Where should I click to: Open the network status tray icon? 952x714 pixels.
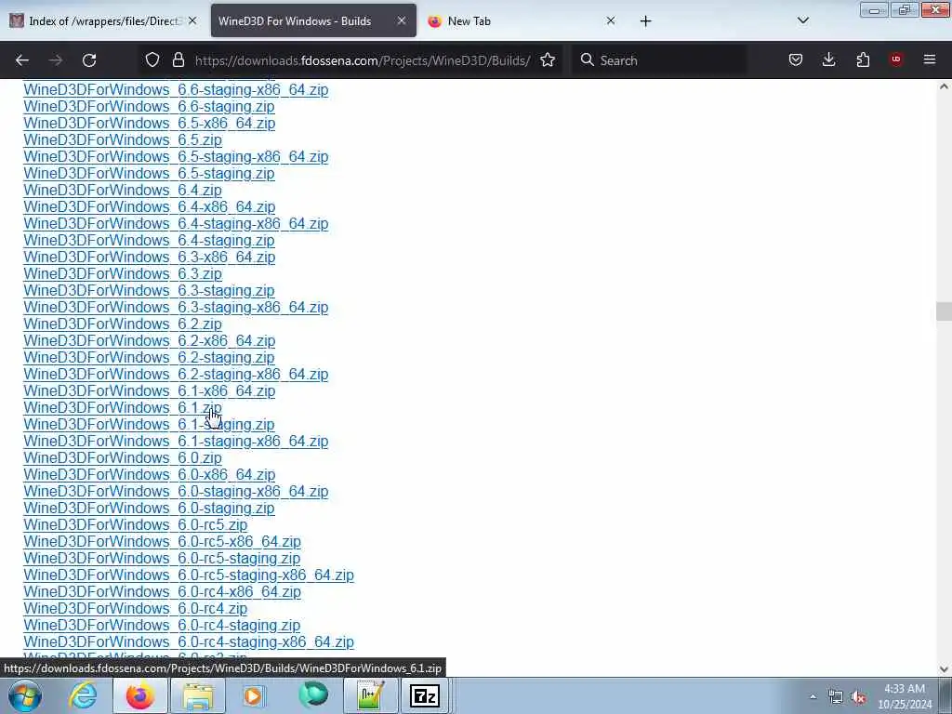(836, 697)
